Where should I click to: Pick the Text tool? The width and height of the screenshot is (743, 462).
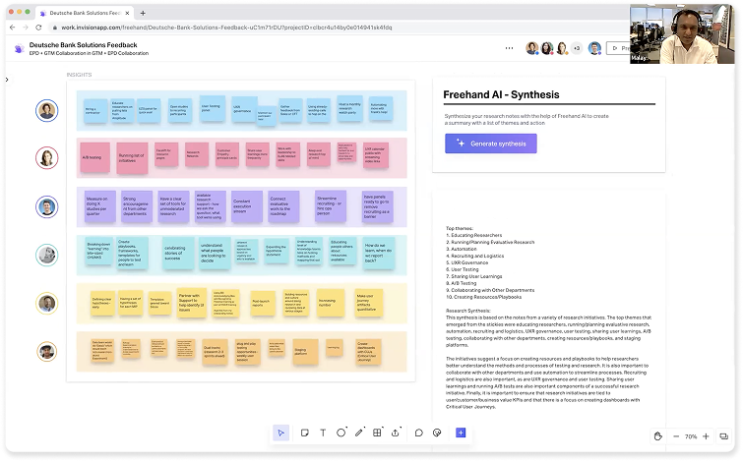coord(323,433)
